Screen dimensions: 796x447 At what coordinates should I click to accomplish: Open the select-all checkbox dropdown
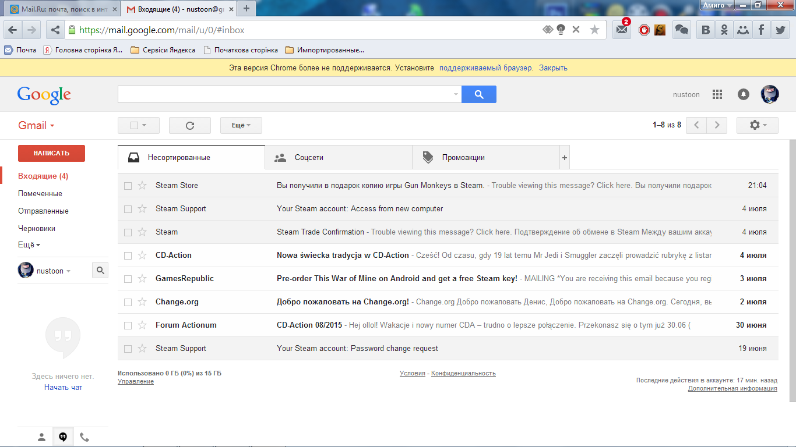[138, 125]
